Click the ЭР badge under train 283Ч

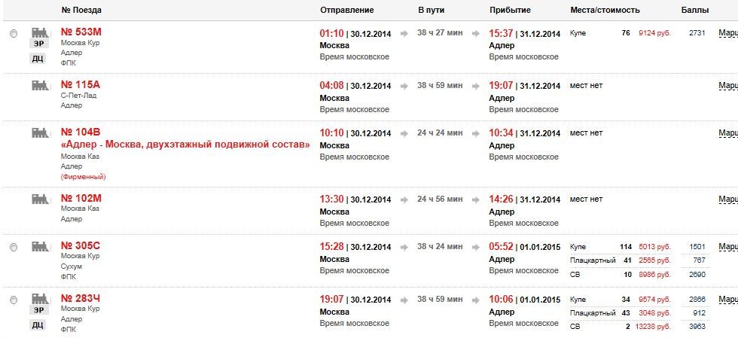point(38,309)
